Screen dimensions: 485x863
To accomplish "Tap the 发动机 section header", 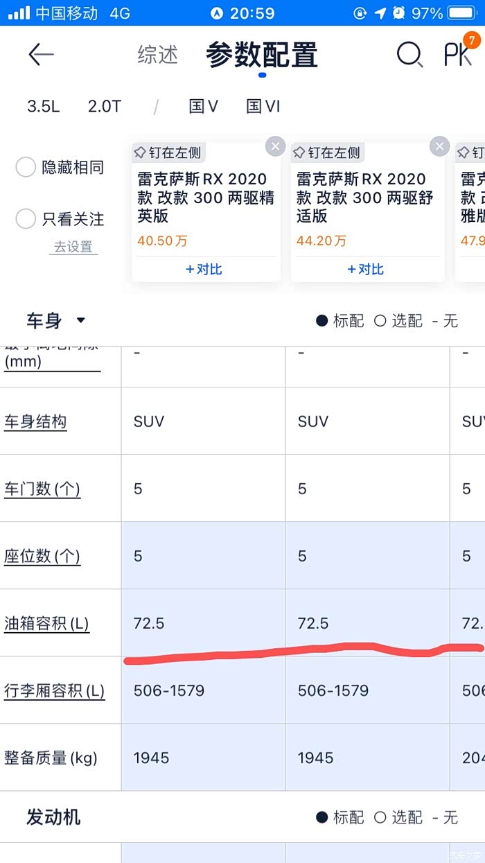I will click(53, 817).
